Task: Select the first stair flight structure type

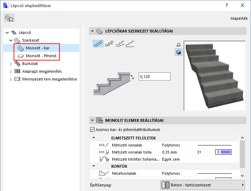Action: 98,43
